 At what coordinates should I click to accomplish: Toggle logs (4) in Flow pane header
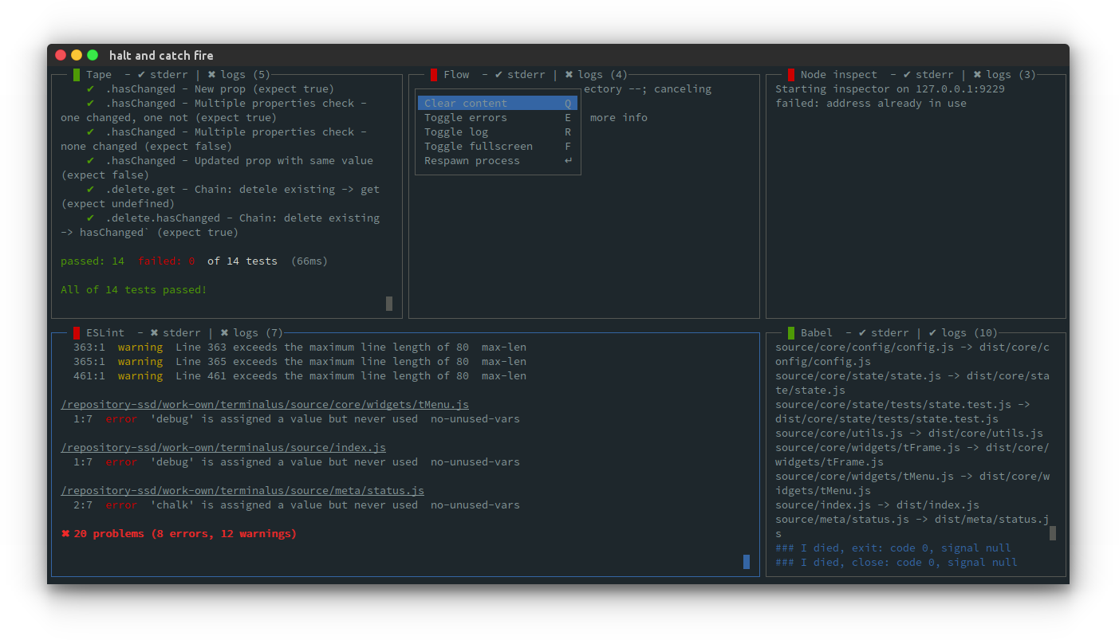point(597,74)
